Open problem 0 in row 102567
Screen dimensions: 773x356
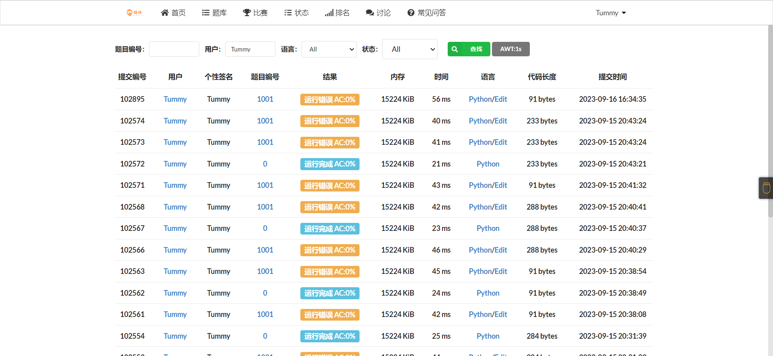point(265,228)
